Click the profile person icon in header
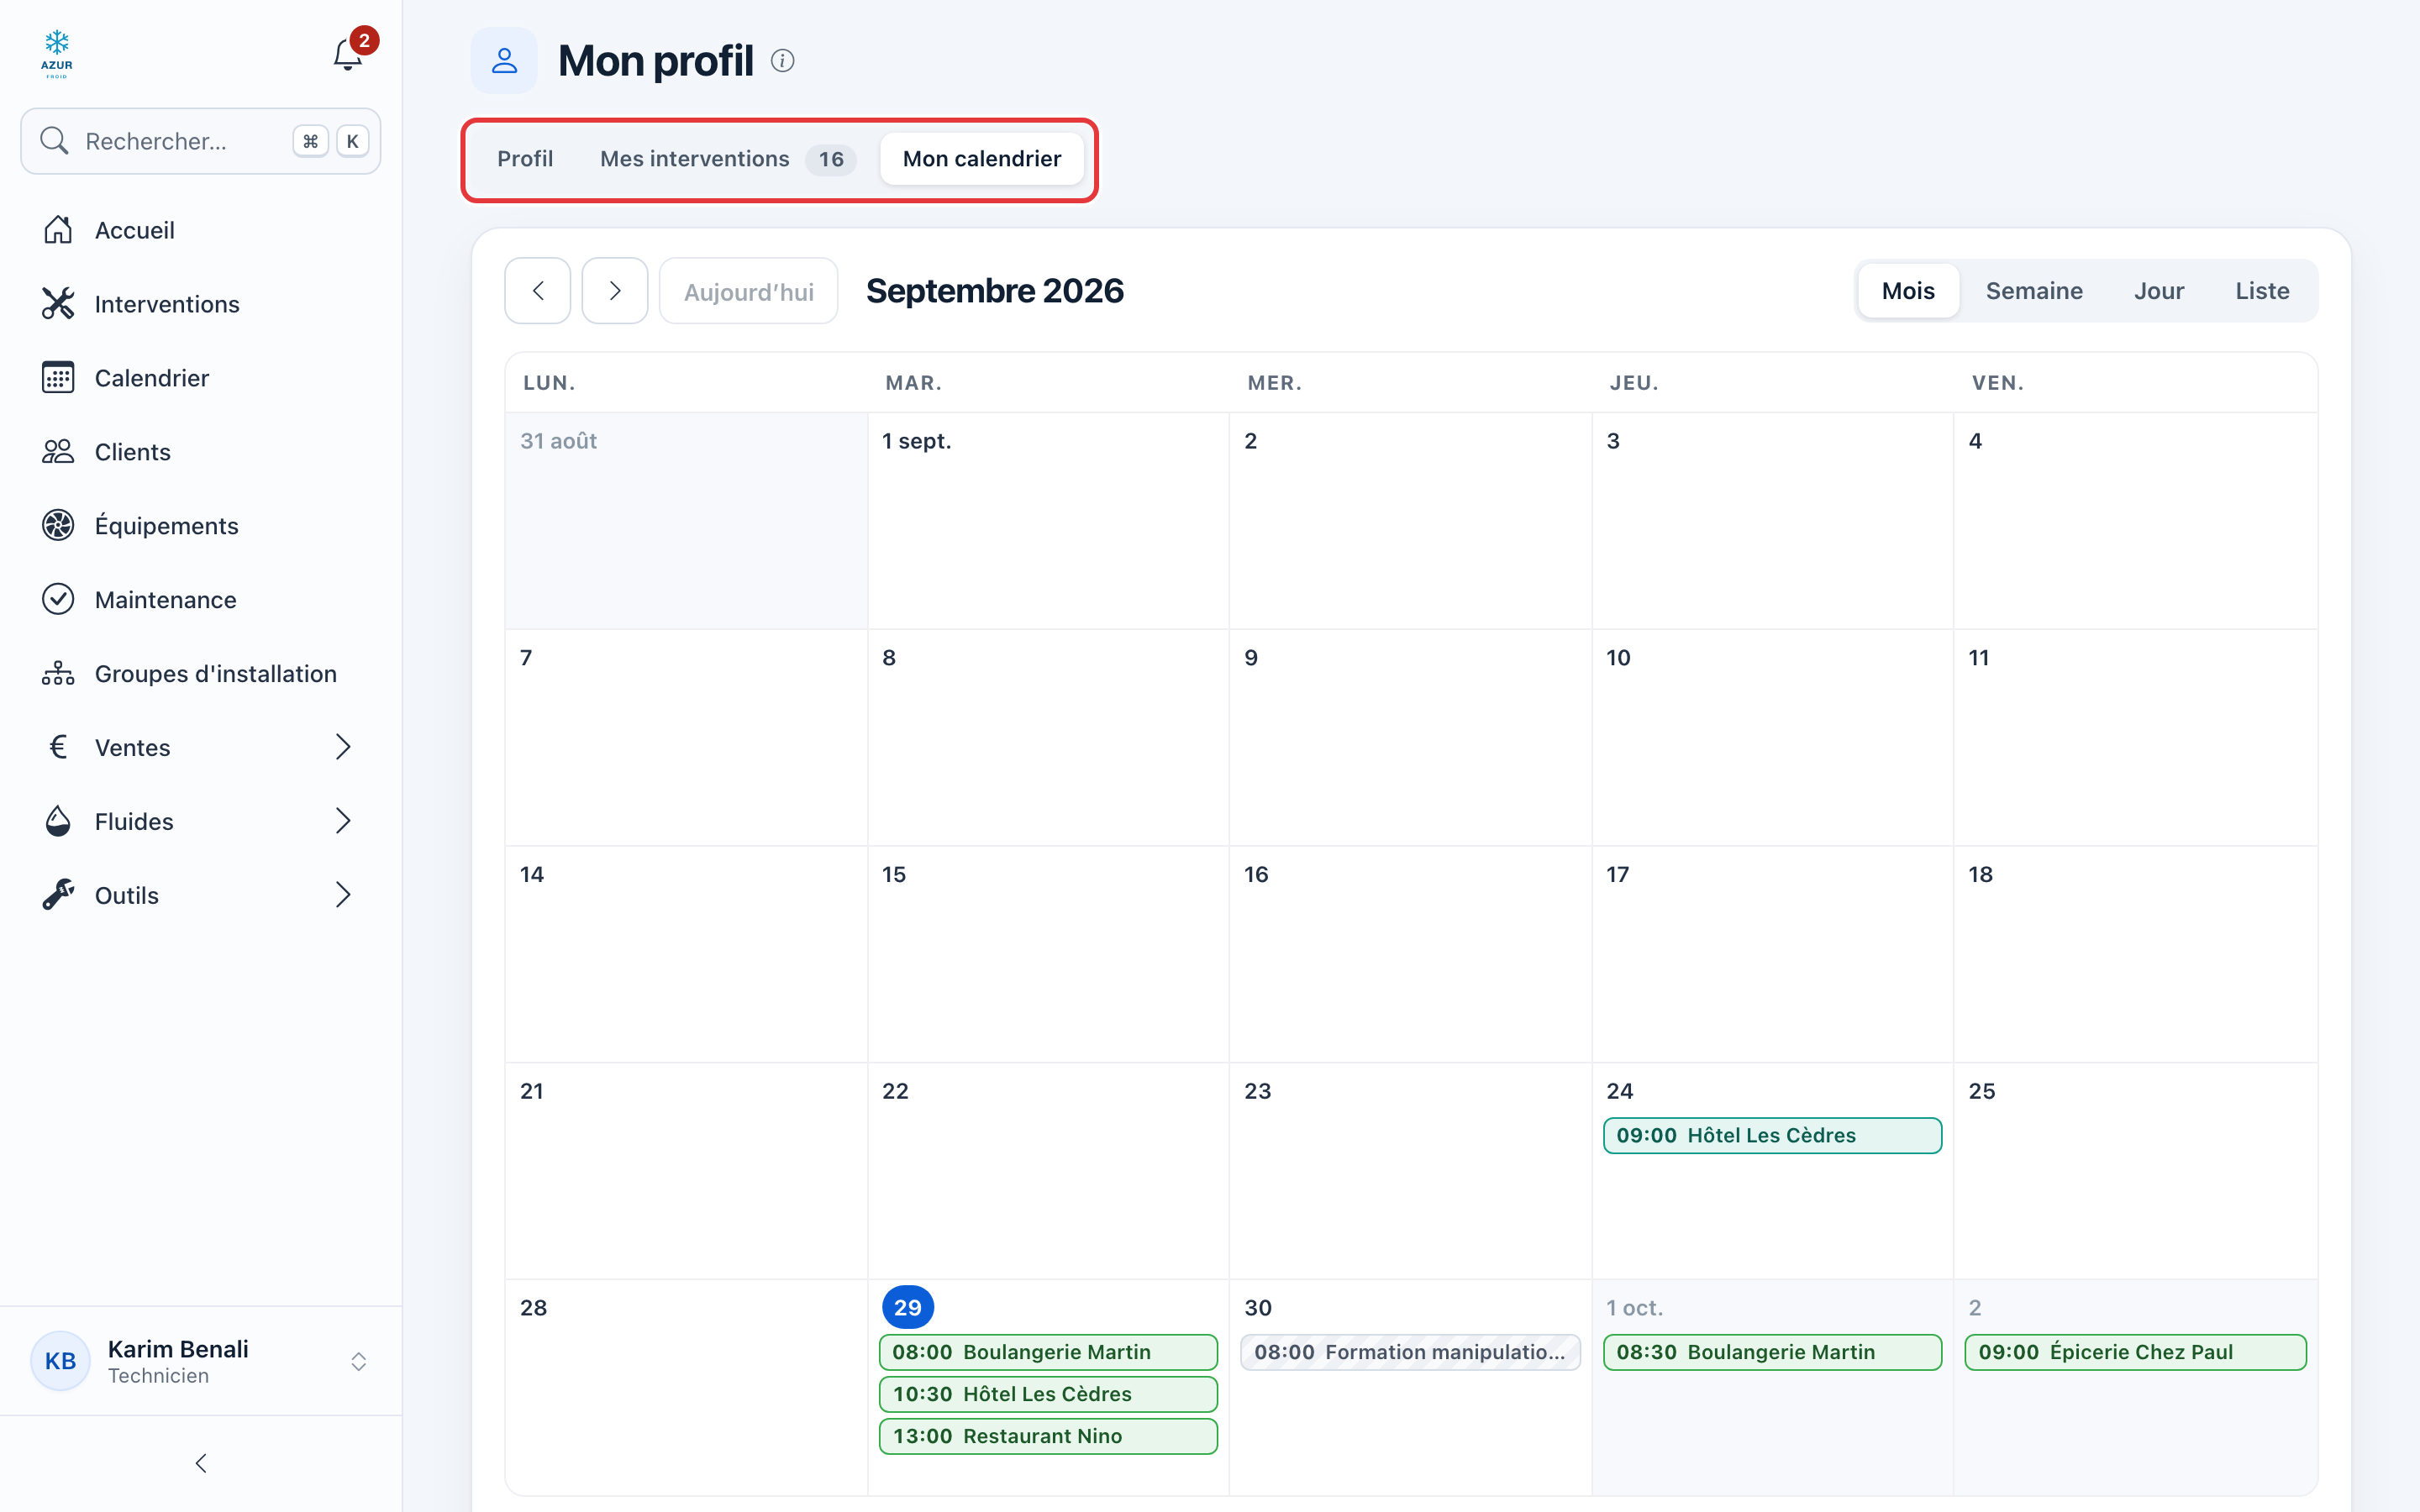This screenshot has width=2420, height=1512. tap(504, 61)
